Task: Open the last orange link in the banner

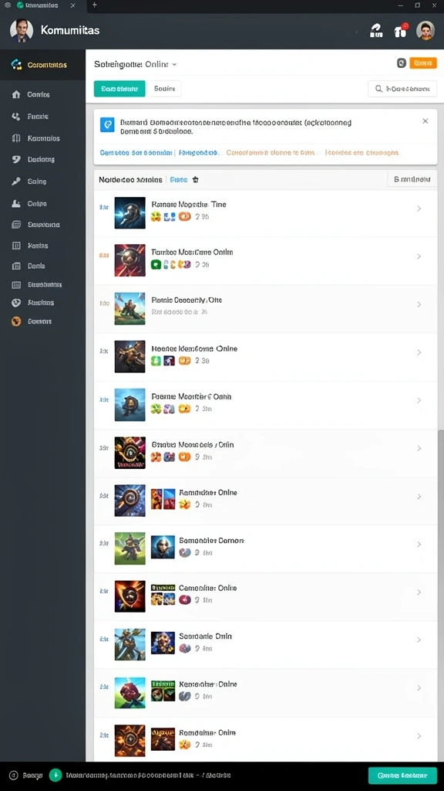Action: click(x=362, y=152)
